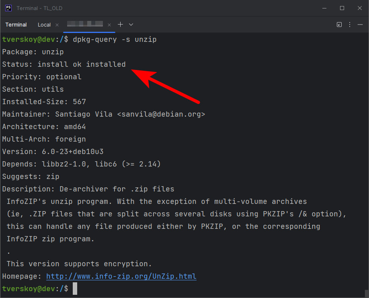
Task: Open the info-zip.org UnZip homepage link
Action: pos(121,276)
